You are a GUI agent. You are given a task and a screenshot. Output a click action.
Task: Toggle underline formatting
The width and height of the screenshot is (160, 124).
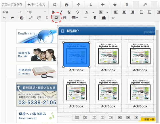[69, 12]
